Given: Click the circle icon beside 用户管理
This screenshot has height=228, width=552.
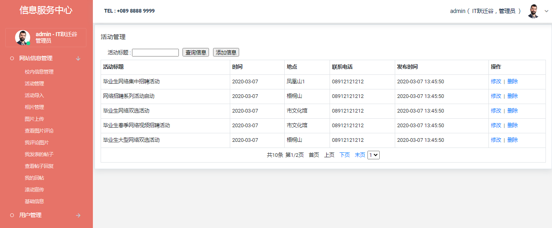Looking at the screenshot, I should [12, 215].
